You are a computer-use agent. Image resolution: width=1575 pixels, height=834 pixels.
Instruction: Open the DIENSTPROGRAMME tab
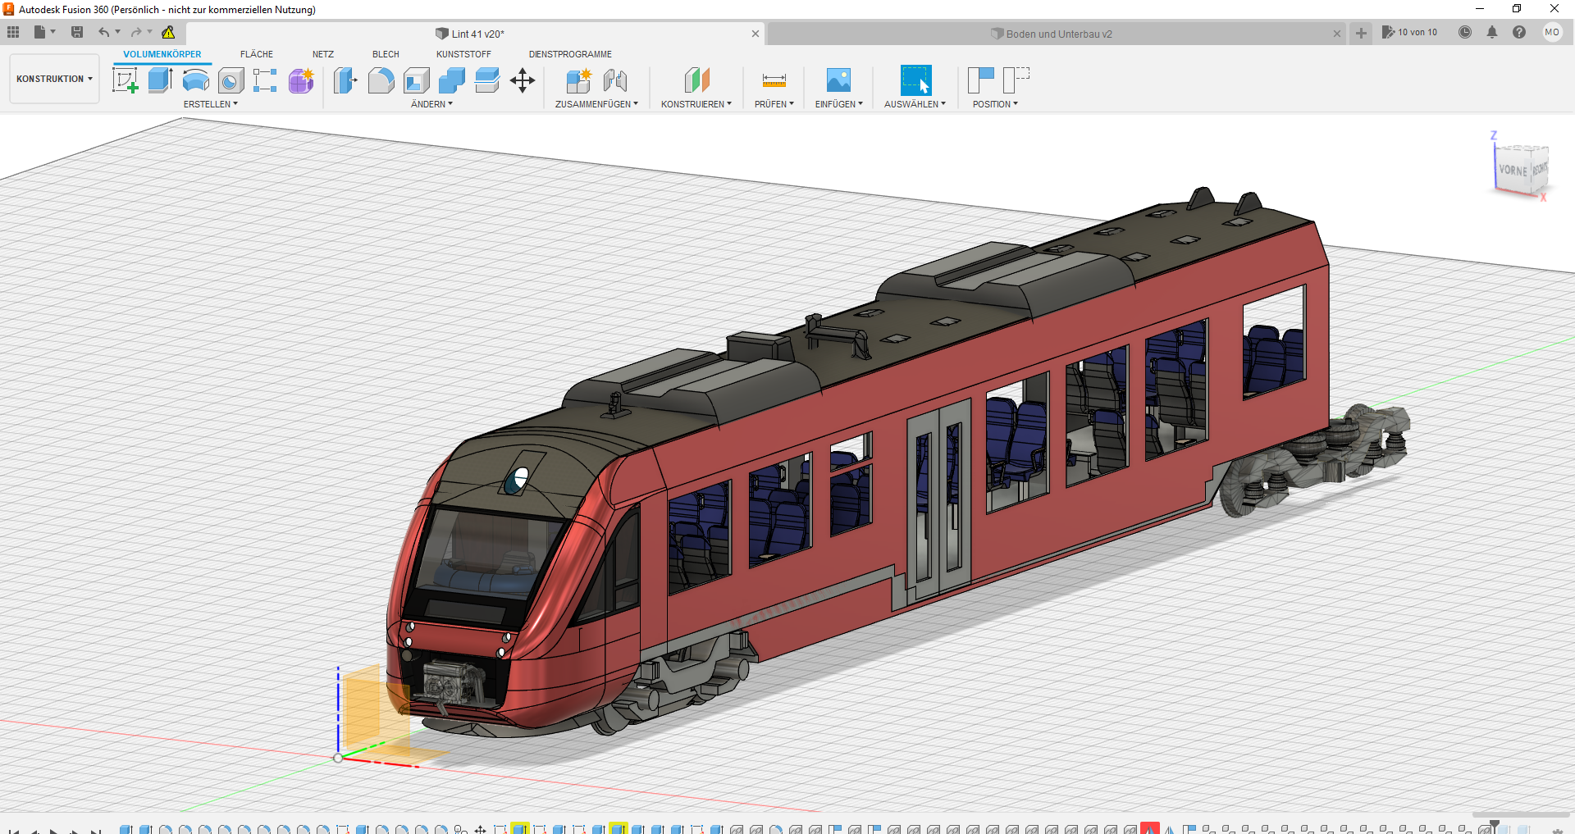(x=570, y=54)
